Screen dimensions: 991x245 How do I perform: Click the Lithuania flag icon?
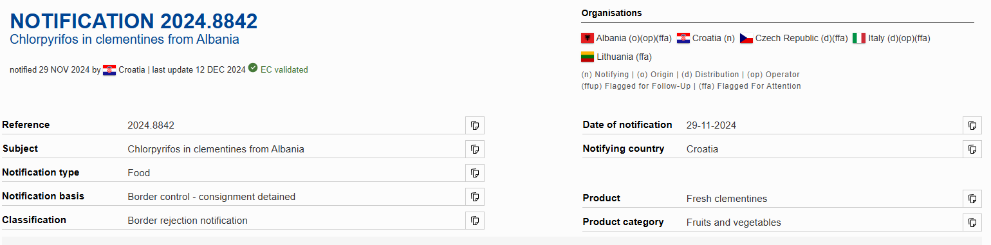point(588,57)
